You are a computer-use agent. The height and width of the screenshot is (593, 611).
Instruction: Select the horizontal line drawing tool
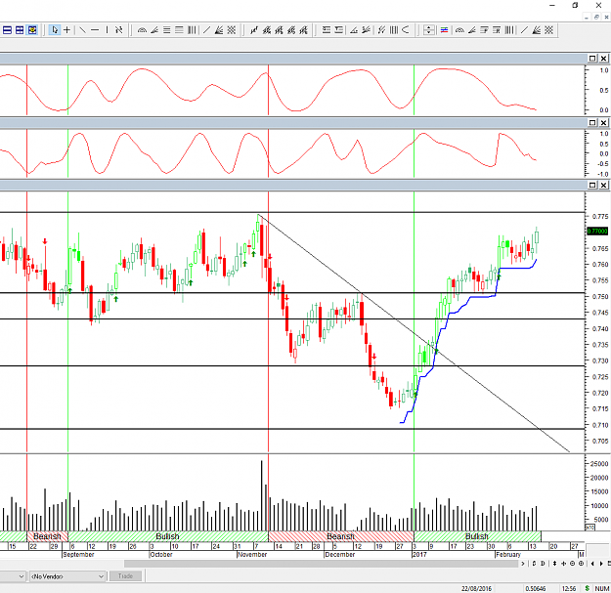tap(95, 30)
